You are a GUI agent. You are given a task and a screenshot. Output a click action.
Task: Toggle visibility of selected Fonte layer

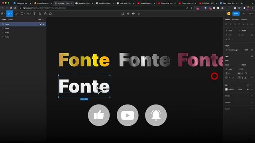point(43,24)
